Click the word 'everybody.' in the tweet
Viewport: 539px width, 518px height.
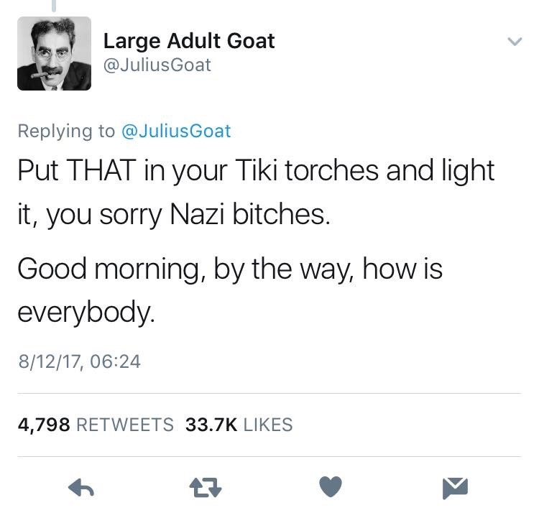coord(86,312)
